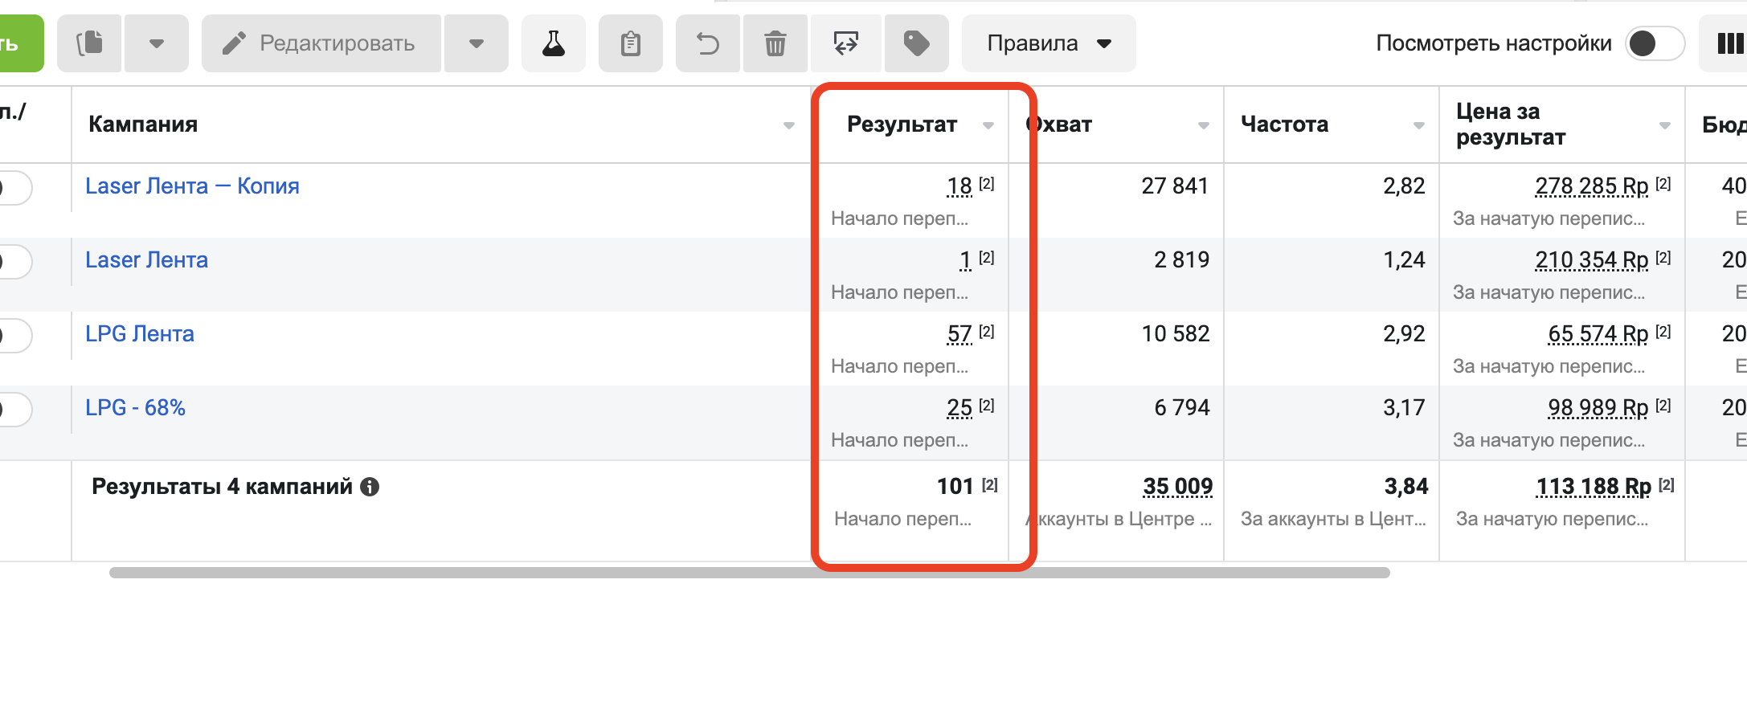Click the undo arrow icon
Viewport: 1747px width, 702px height.
708,43
